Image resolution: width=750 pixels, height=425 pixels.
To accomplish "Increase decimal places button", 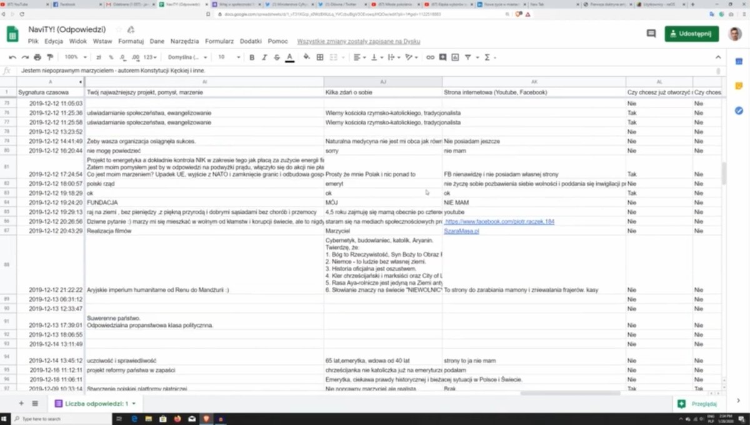I will click(135, 57).
